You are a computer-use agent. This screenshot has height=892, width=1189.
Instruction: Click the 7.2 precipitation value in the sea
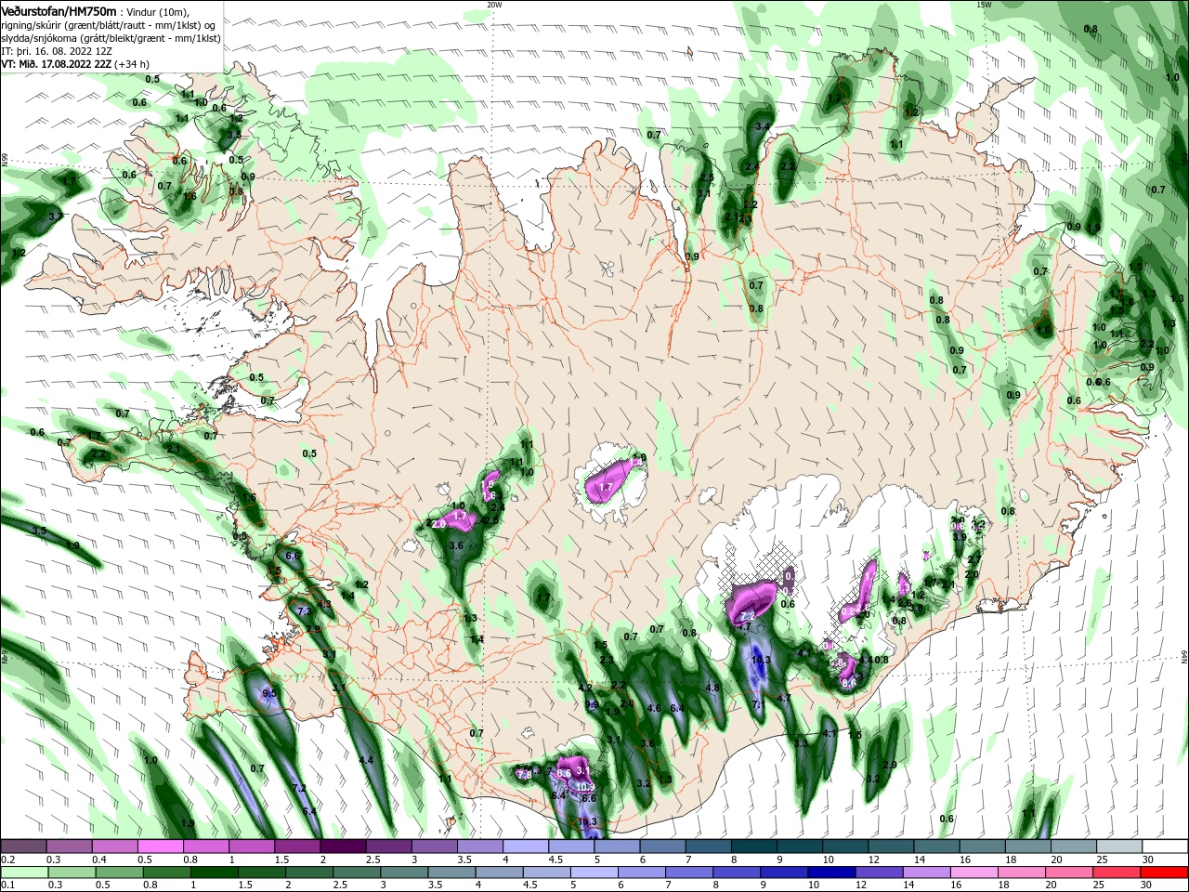click(299, 788)
